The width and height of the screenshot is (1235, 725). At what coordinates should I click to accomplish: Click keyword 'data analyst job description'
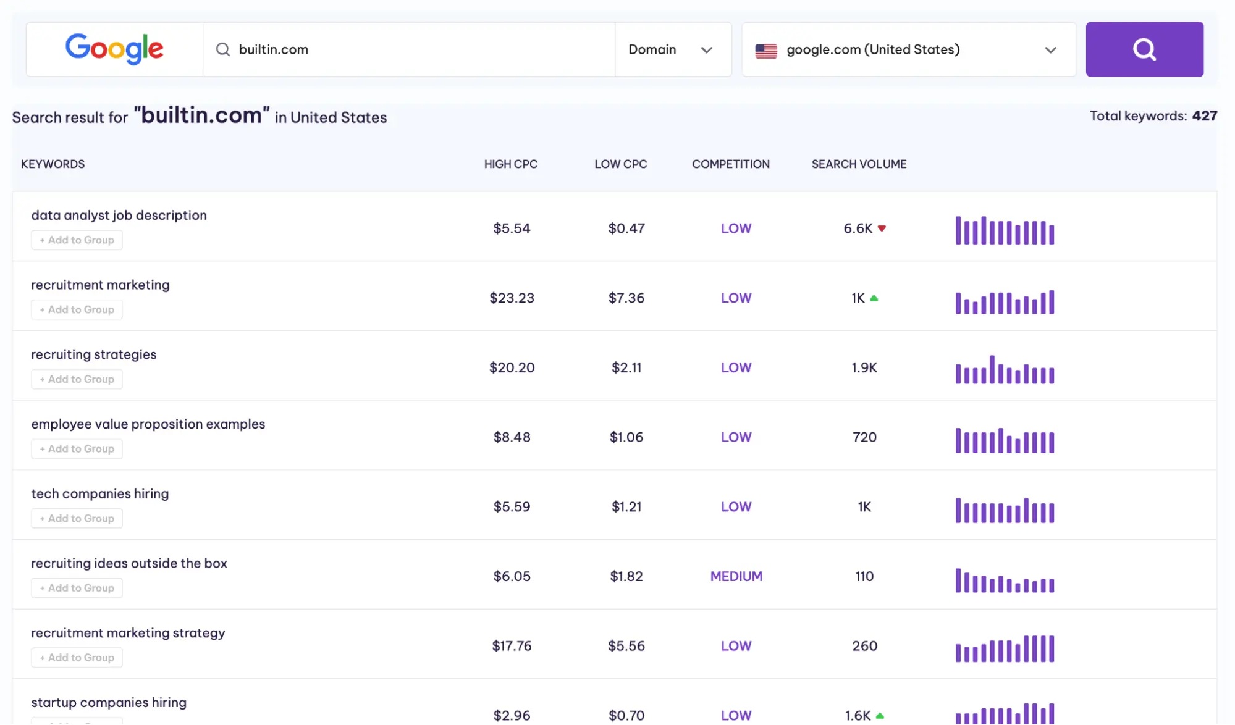tap(119, 216)
